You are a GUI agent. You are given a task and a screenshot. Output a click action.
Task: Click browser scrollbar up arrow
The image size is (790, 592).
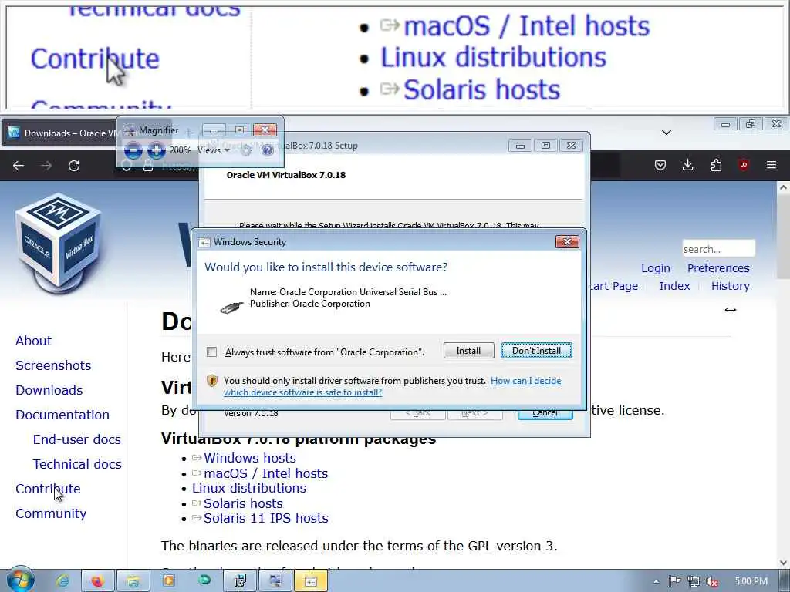click(784, 188)
